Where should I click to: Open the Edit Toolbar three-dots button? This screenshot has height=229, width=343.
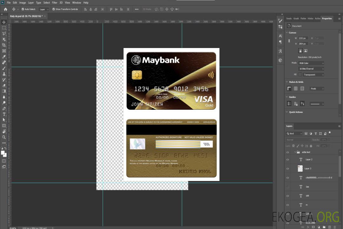click(4, 143)
